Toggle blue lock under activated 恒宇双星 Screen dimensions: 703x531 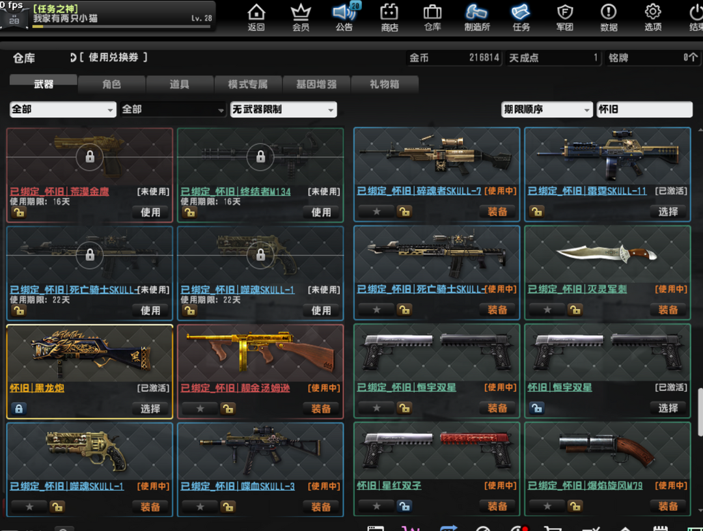(x=536, y=408)
